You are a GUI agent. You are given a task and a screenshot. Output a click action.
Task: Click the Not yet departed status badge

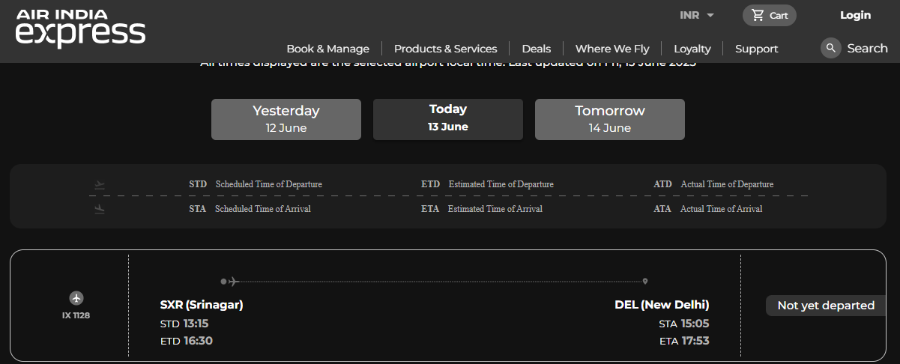[x=826, y=306]
